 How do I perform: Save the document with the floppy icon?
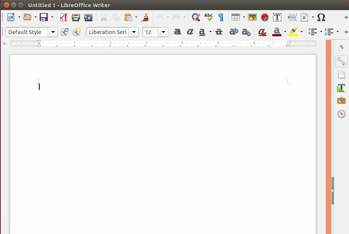point(44,17)
